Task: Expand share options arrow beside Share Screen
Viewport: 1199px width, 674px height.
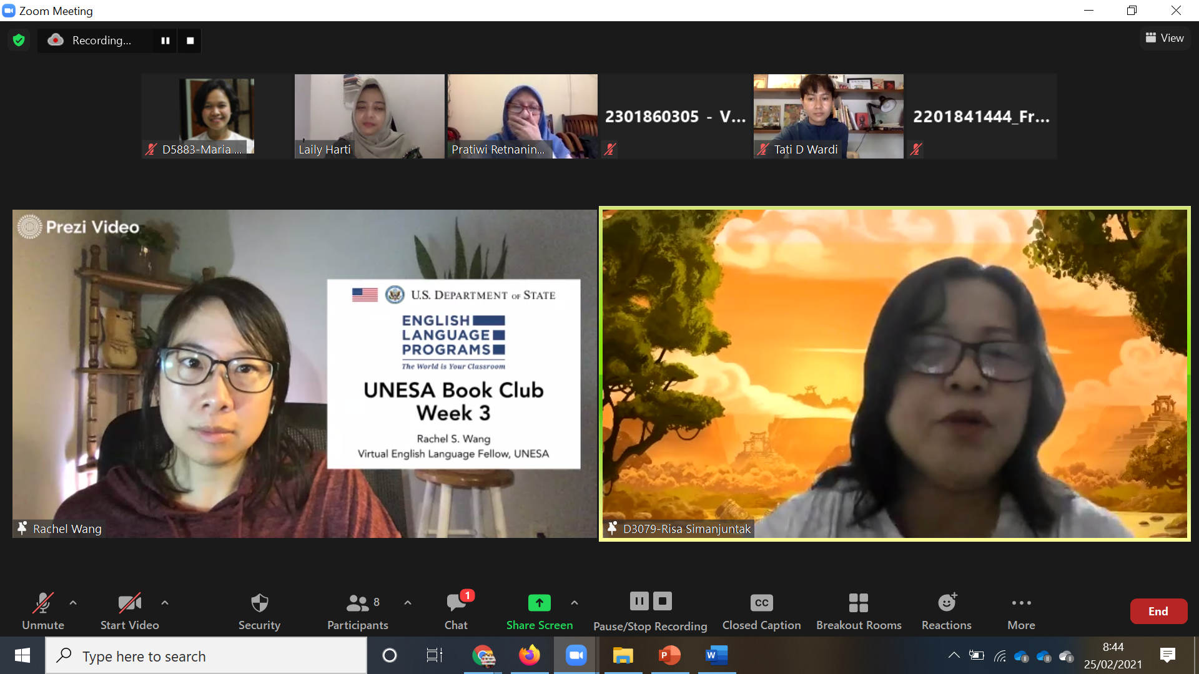Action: tap(575, 603)
